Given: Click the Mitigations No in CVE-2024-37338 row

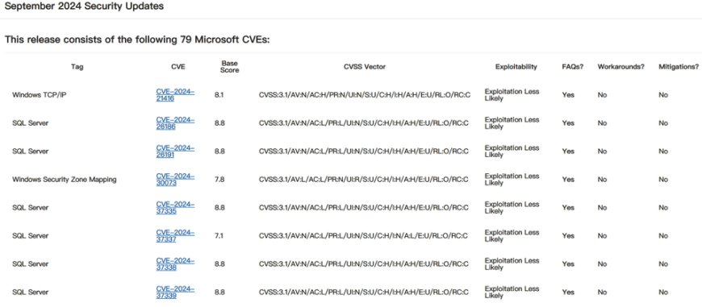Looking at the screenshot, I should coord(663,263).
